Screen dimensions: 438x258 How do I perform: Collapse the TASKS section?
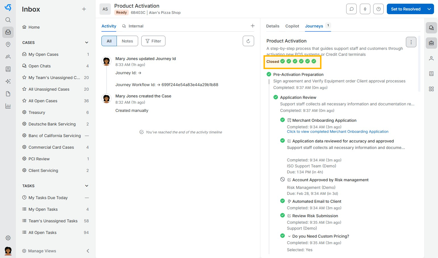tap(87, 186)
